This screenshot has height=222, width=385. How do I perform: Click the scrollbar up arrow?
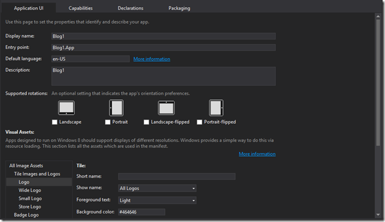378,16
